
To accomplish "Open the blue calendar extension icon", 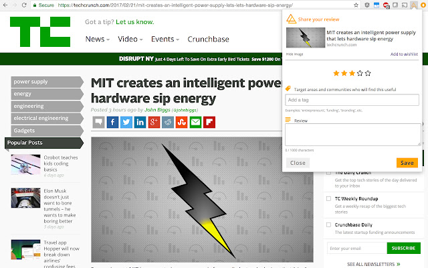I will point(377,5).
